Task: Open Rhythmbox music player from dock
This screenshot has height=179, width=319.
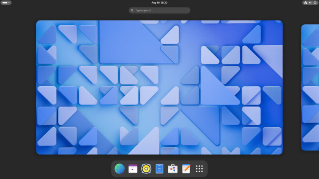Action: tap(146, 169)
